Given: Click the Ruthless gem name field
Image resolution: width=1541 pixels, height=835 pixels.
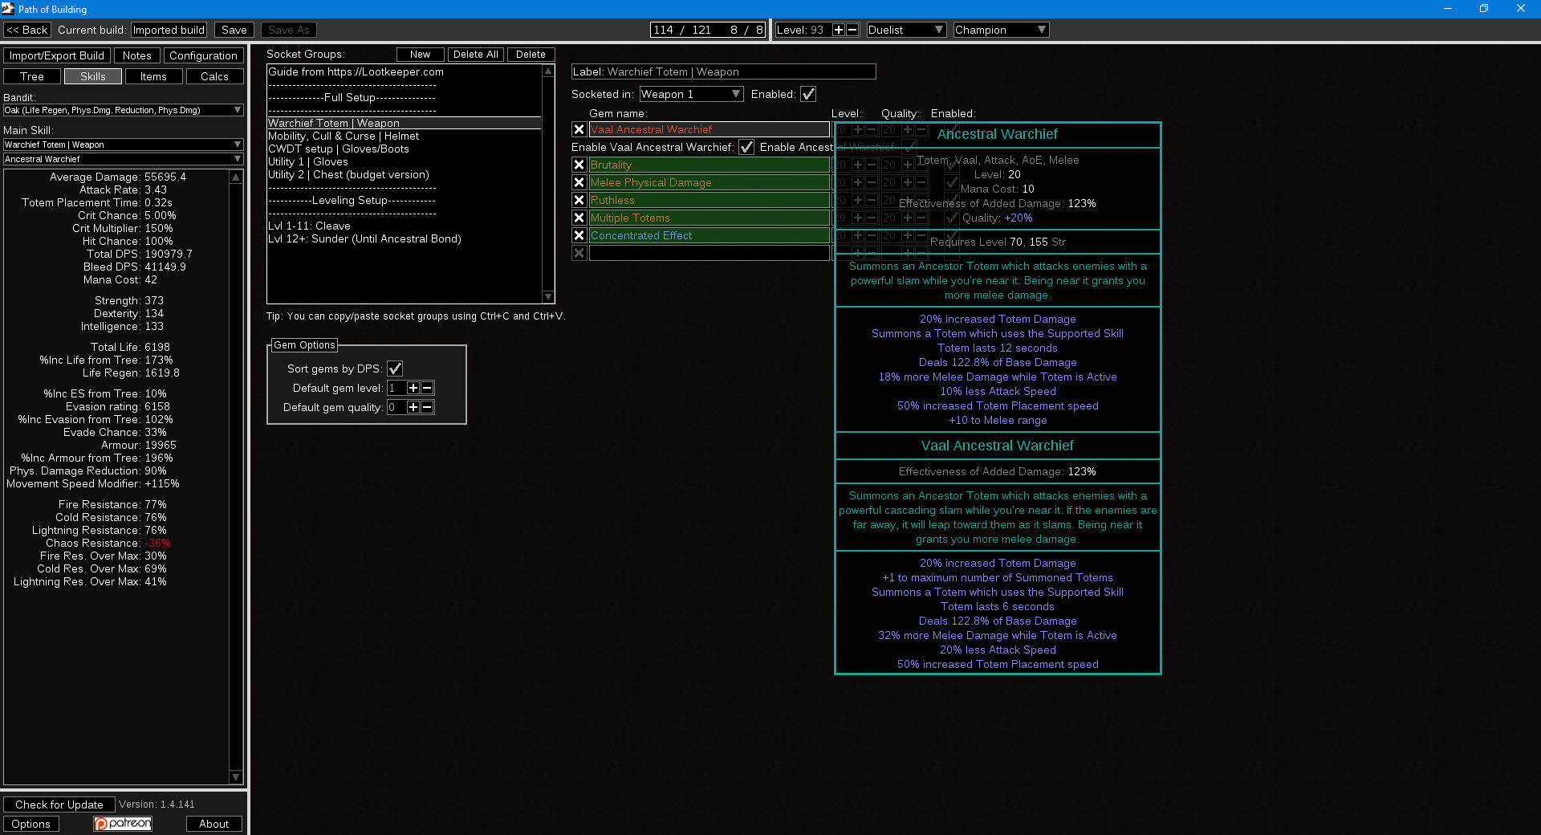Looking at the screenshot, I should coord(710,200).
